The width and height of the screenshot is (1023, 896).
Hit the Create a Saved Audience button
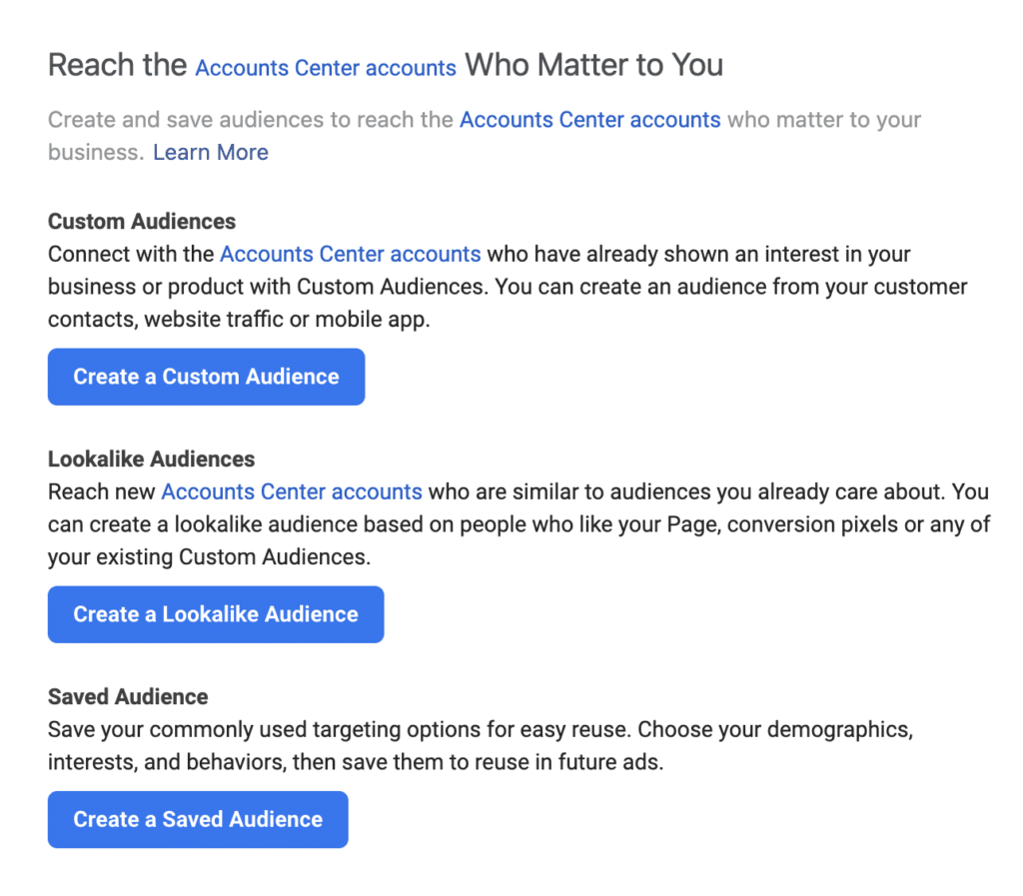pos(198,819)
